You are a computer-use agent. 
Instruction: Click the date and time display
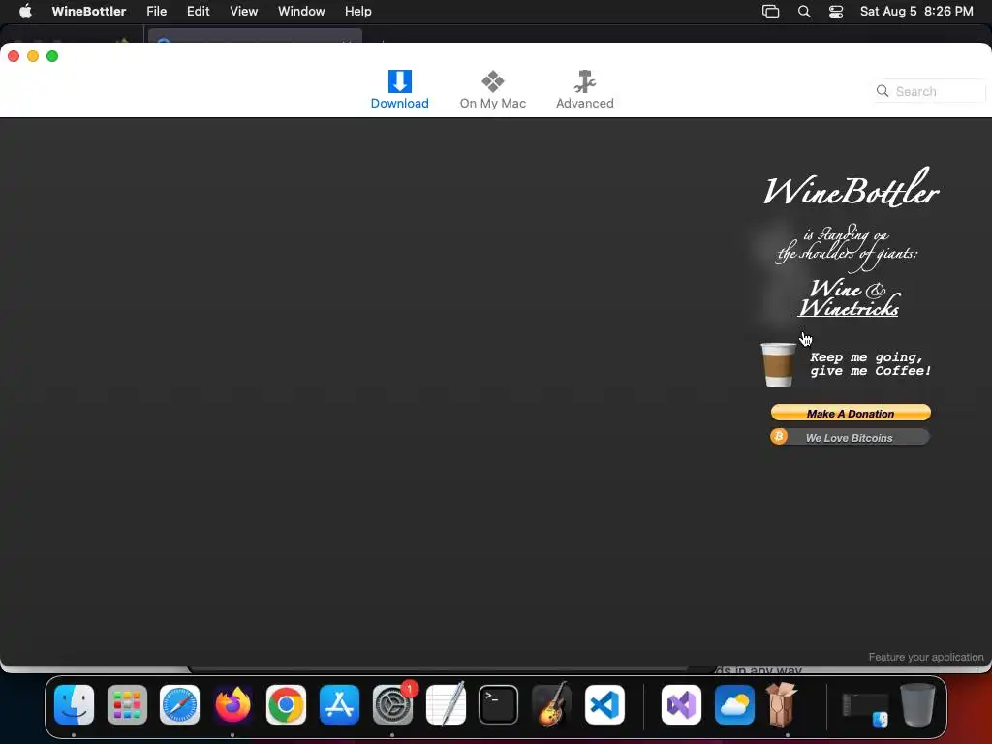[916, 12]
